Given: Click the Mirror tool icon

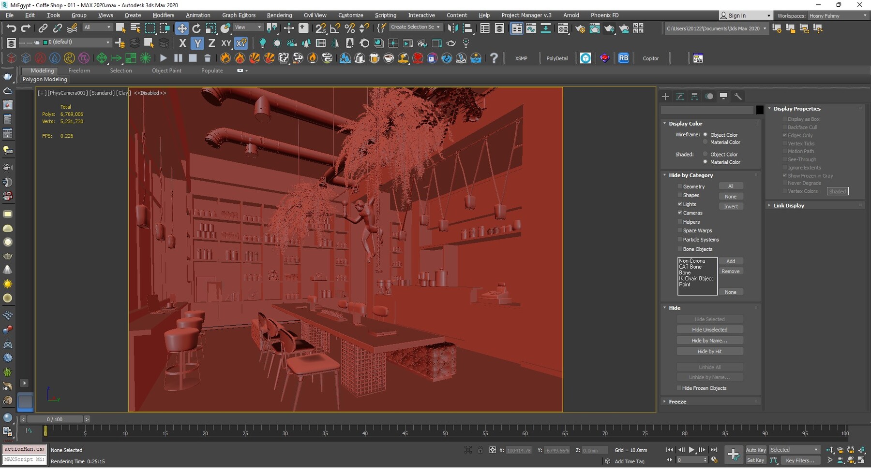Looking at the screenshot, I should (452, 29).
